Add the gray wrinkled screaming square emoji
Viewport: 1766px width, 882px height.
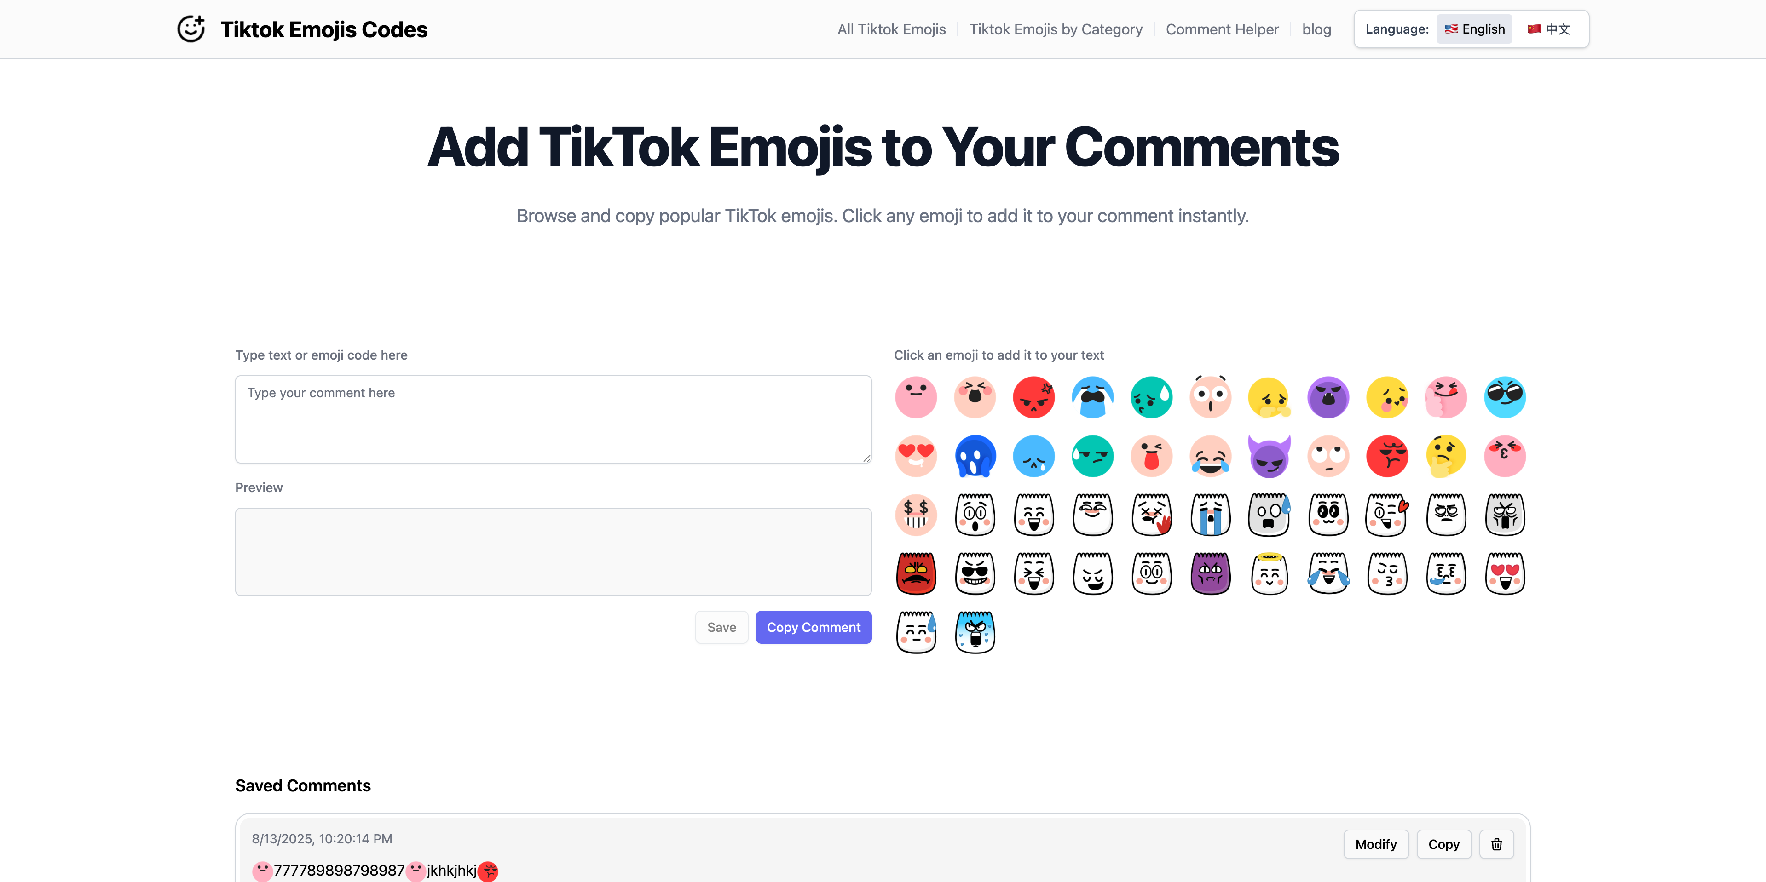(1506, 515)
